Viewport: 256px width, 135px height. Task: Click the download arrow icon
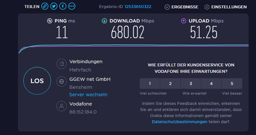point(104,21)
